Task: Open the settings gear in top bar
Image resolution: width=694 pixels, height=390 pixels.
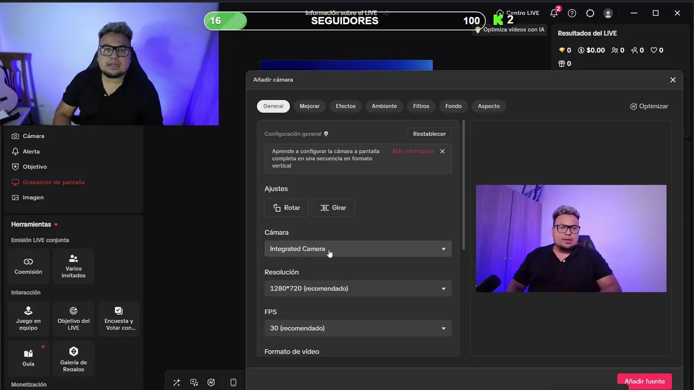Action: pyautogui.click(x=590, y=13)
